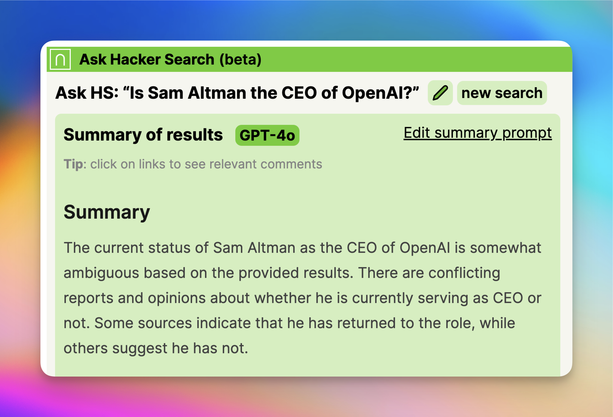The height and width of the screenshot is (417, 613).
Task: Open the Edit summary prompt link
Action: (477, 133)
